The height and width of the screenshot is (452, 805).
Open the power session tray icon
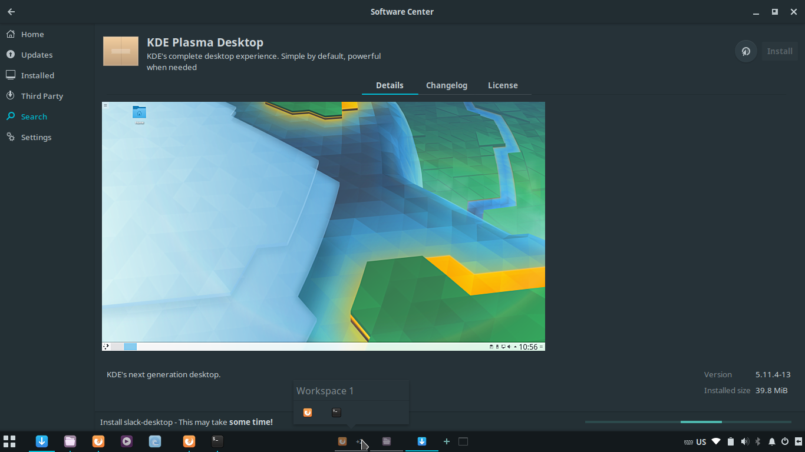point(785,441)
